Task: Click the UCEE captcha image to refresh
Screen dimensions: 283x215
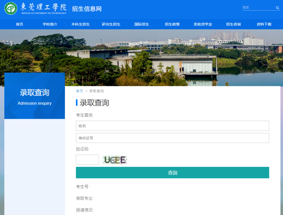Action: click(x=115, y=160)
